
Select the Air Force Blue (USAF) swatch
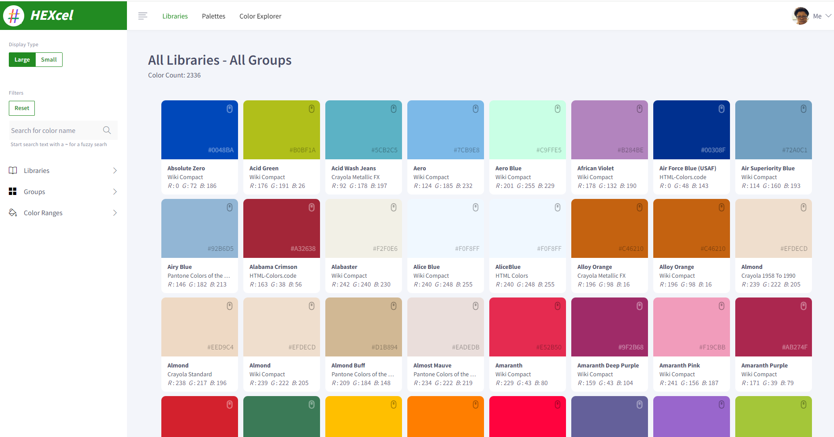coord(691,130)
